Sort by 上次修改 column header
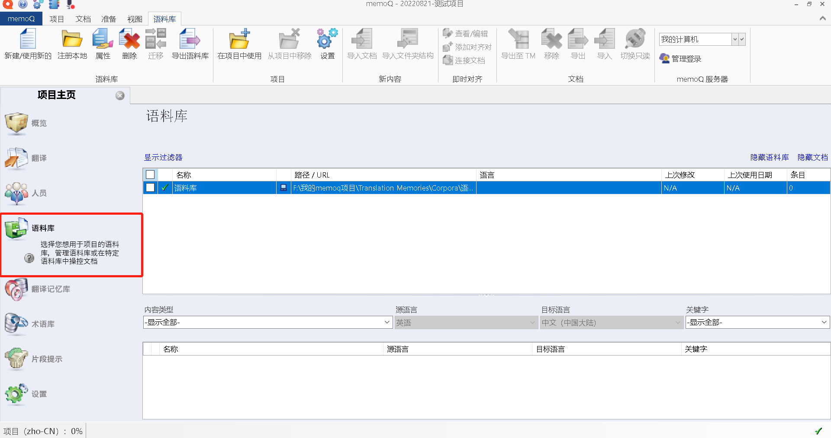This screenshot has height=438, width=831. [692, 175]
